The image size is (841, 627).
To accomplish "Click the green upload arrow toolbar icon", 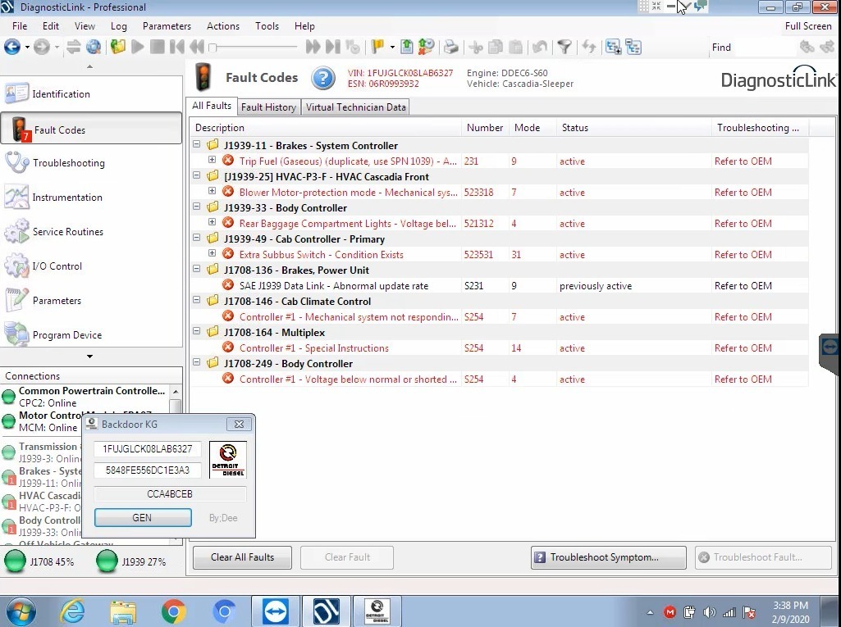I will pos(407,48).
